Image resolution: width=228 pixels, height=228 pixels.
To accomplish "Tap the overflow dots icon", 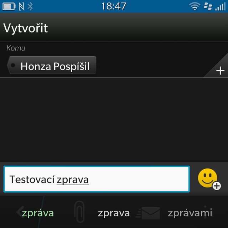I will click(x=205, y=212).
